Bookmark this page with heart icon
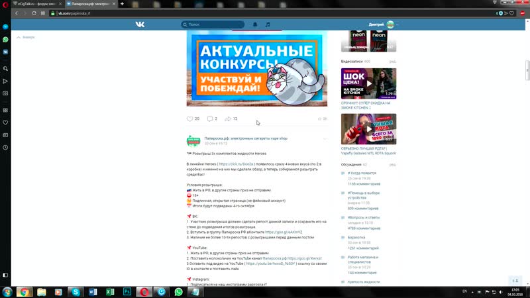The width and height of the screenshot is (530, 298). click(x=511, y=13)
